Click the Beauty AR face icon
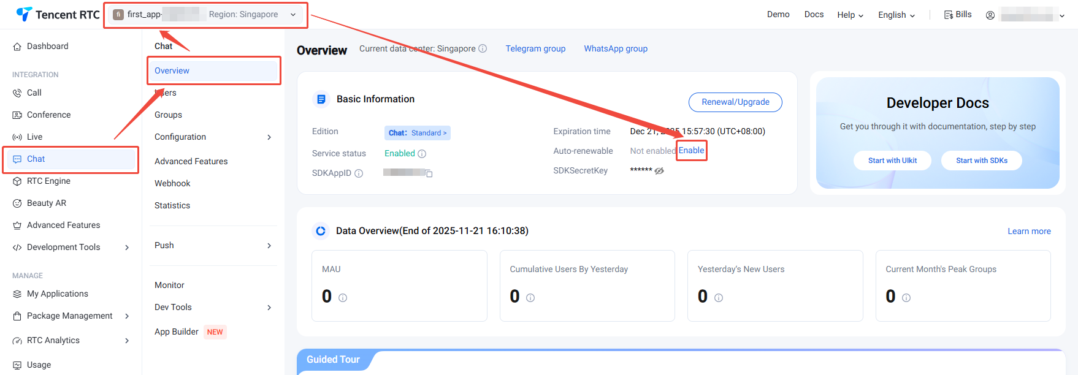Viewport: 1078px width, 375px height. (17, 203)
